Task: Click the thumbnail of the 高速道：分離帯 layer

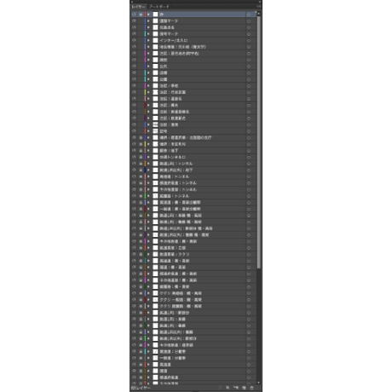Action: 155,352
